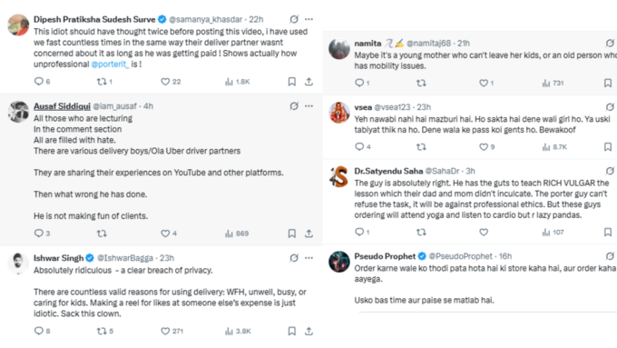Screen dimensions: 617x348
Task: Share Dipesh's tweet via upload icon
Action: (x=308, y=82)
